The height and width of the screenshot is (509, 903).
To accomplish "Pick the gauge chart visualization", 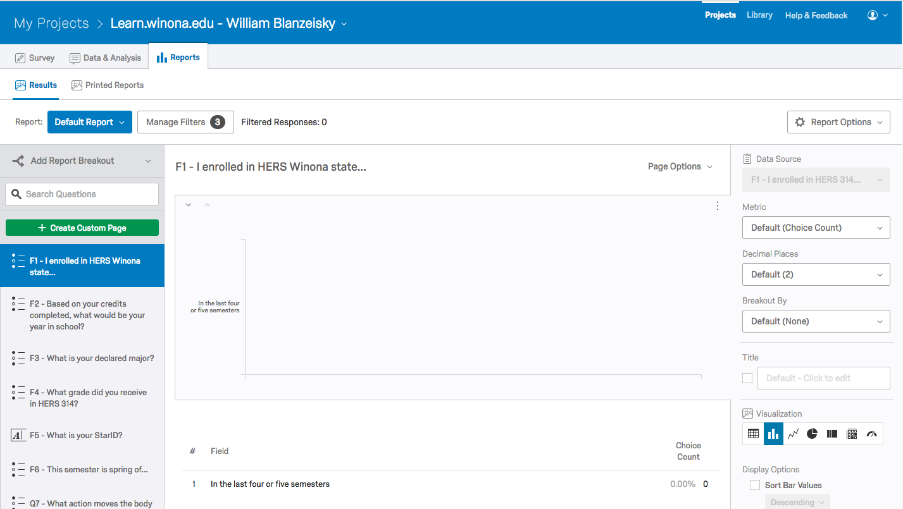I will (872, 434).
